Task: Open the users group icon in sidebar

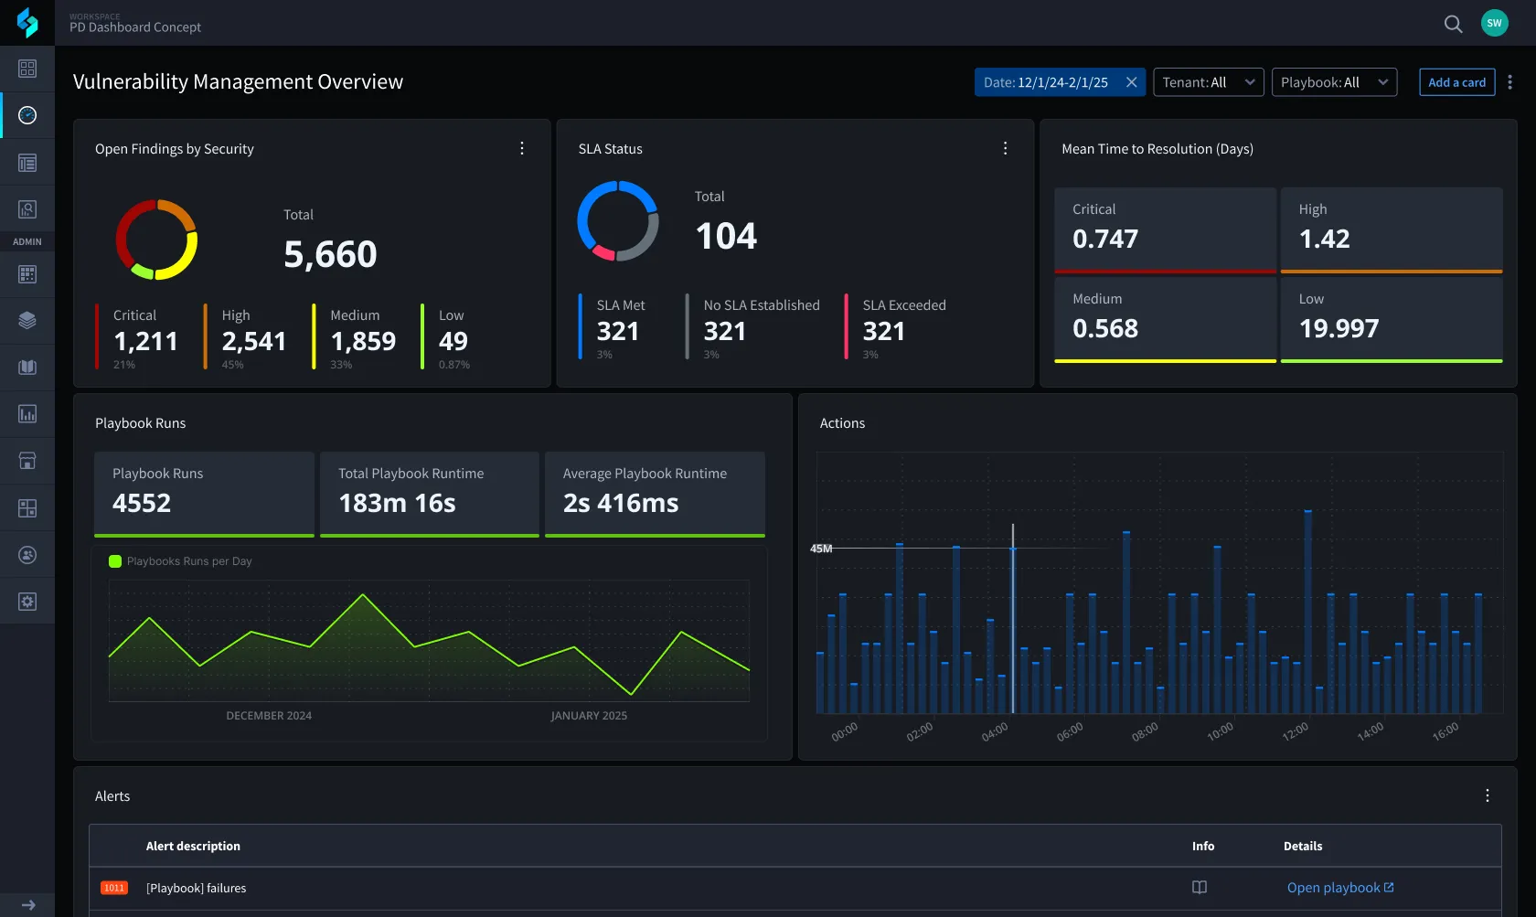Action: point(27,555)
